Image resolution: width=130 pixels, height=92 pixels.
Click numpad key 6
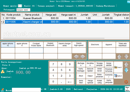tap(70, 70)
